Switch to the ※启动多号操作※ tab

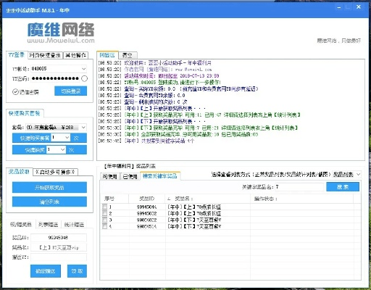tap(55, 172)
